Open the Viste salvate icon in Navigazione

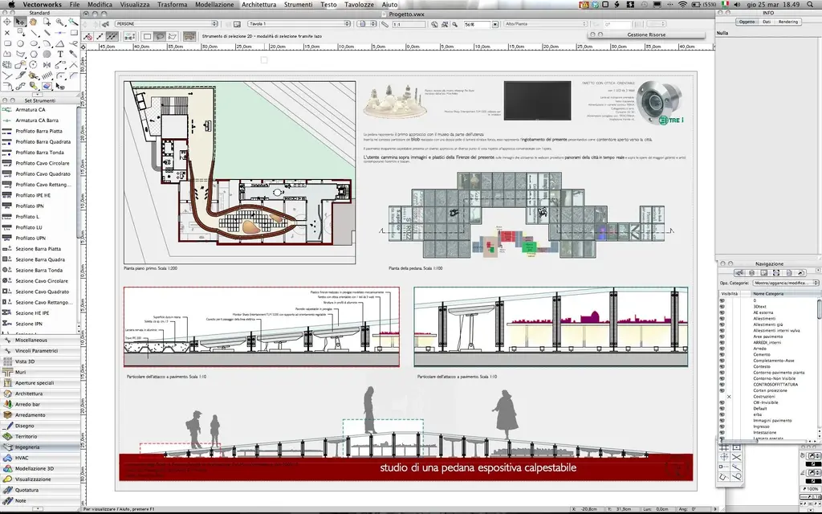789,273
